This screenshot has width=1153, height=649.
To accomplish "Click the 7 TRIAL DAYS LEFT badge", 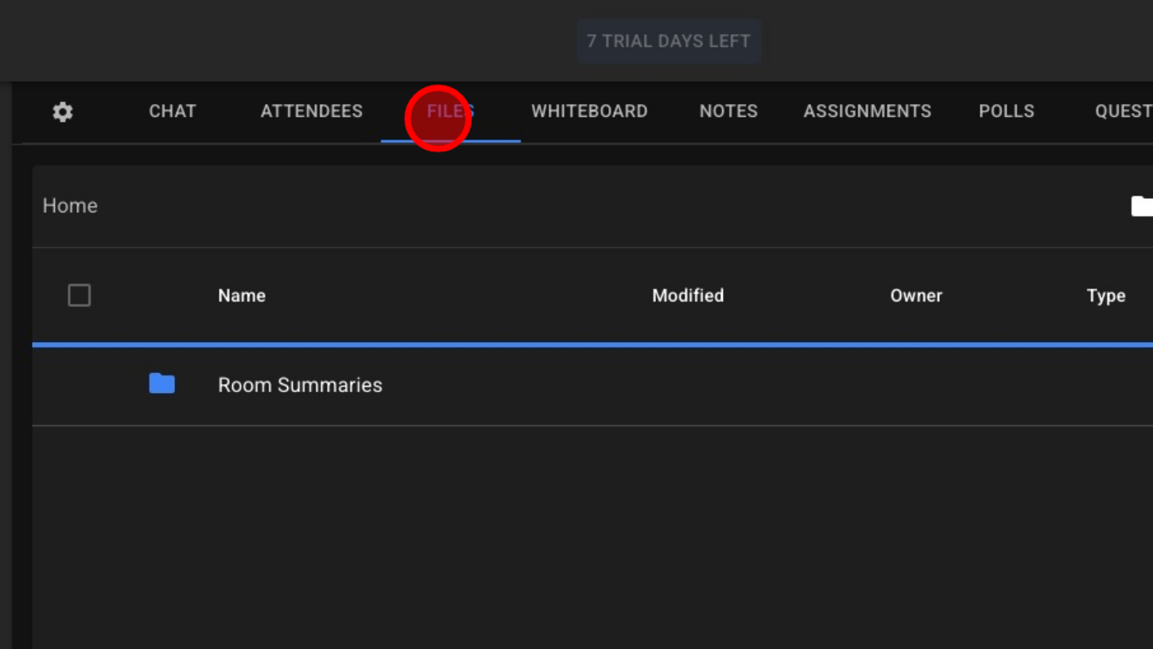I will [669, 41].
